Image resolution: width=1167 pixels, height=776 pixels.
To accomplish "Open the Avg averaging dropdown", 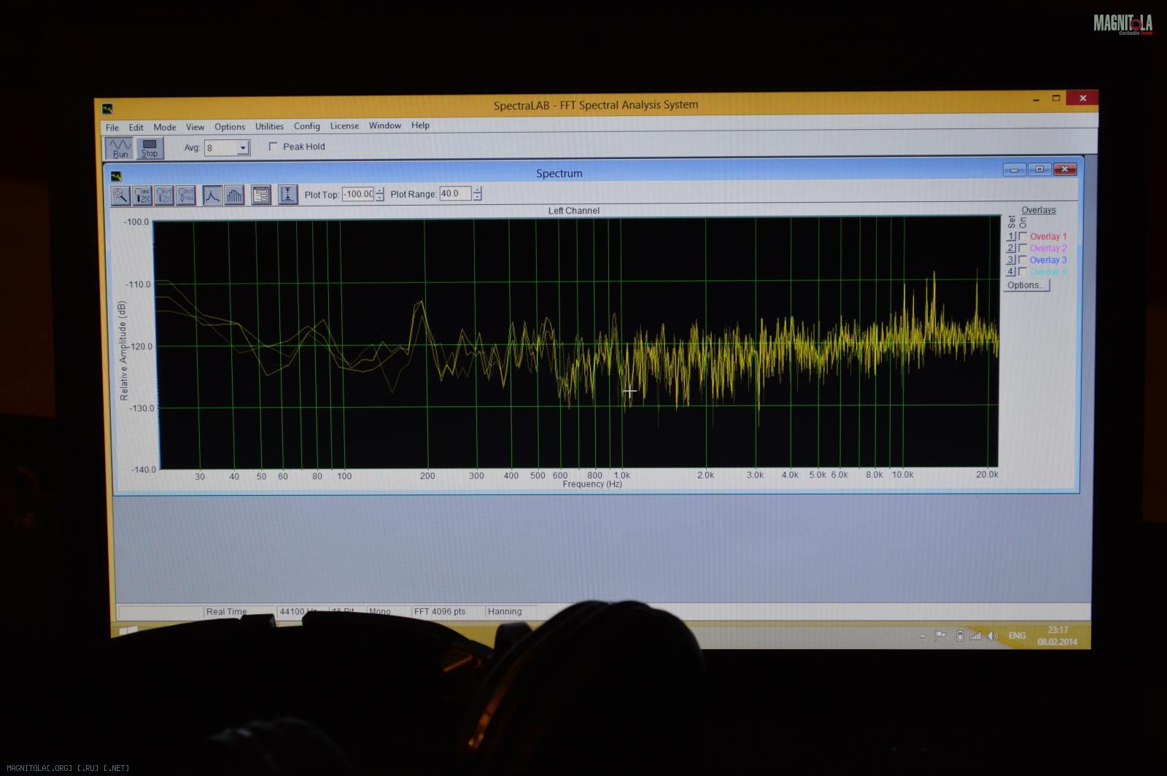I will 243,148.
